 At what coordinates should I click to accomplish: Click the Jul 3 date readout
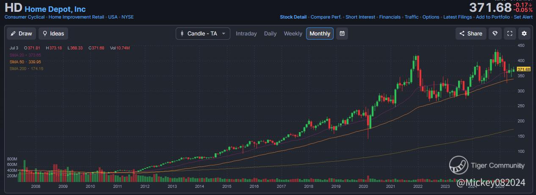14,48
